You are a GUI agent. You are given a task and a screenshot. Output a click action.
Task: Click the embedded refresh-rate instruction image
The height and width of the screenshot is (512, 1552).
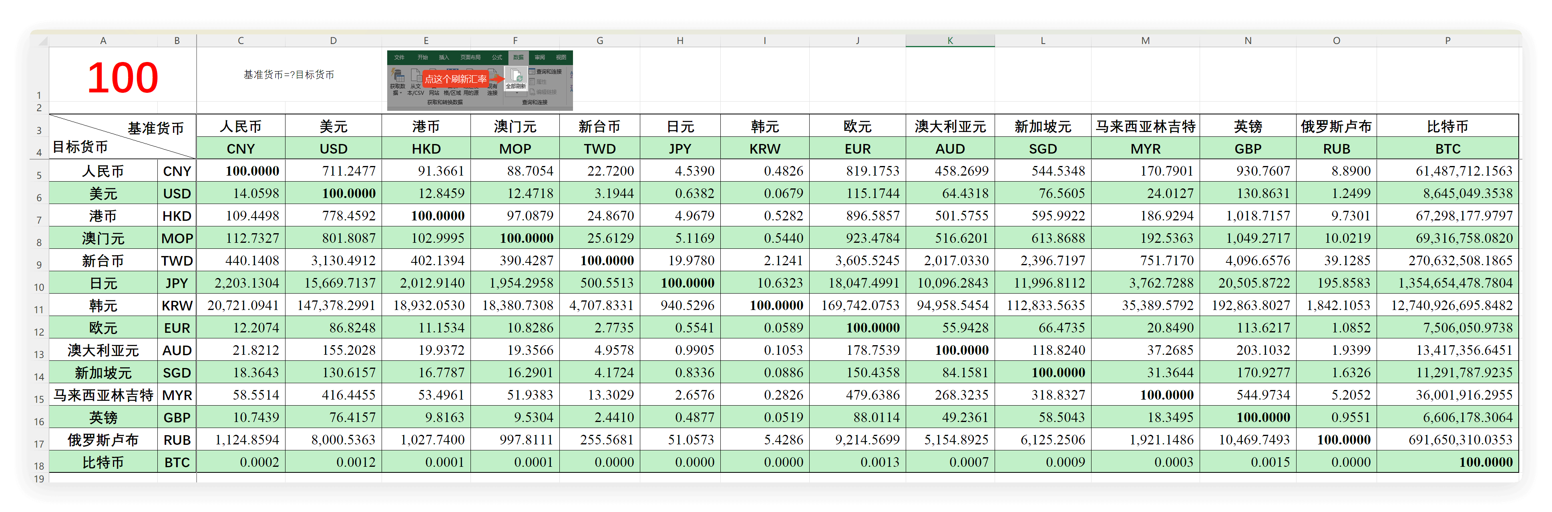[480, 80]
